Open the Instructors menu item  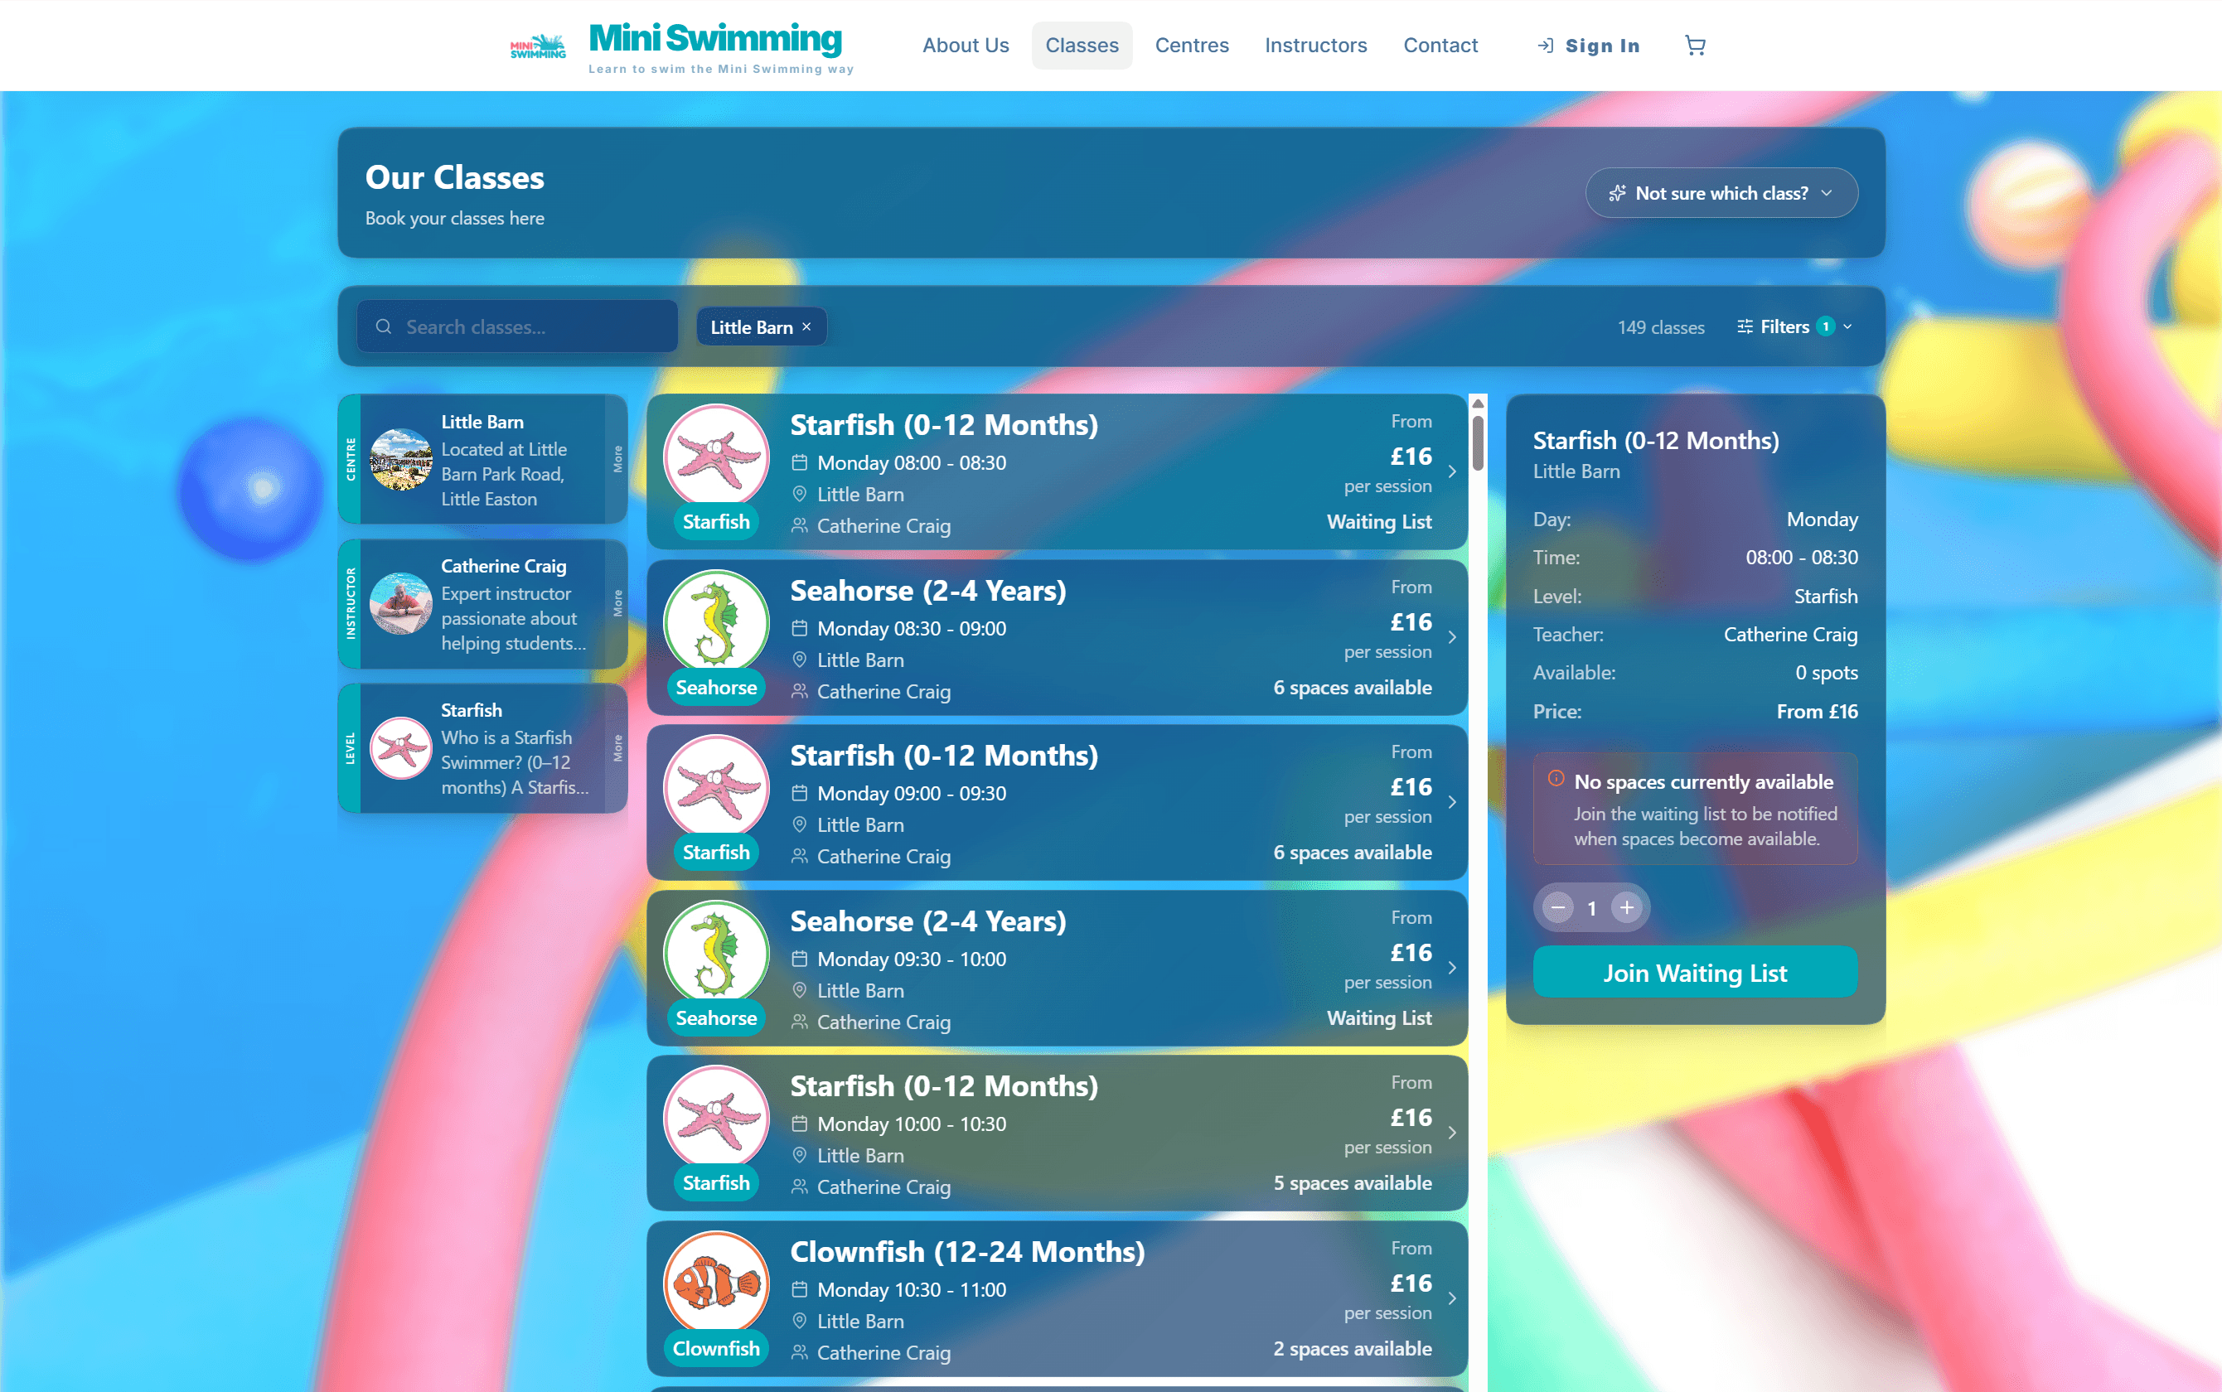[x=1315, y=45]
